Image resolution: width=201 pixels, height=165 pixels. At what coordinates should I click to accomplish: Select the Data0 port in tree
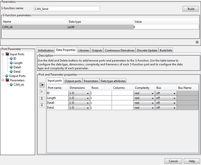tap(17, 67)
